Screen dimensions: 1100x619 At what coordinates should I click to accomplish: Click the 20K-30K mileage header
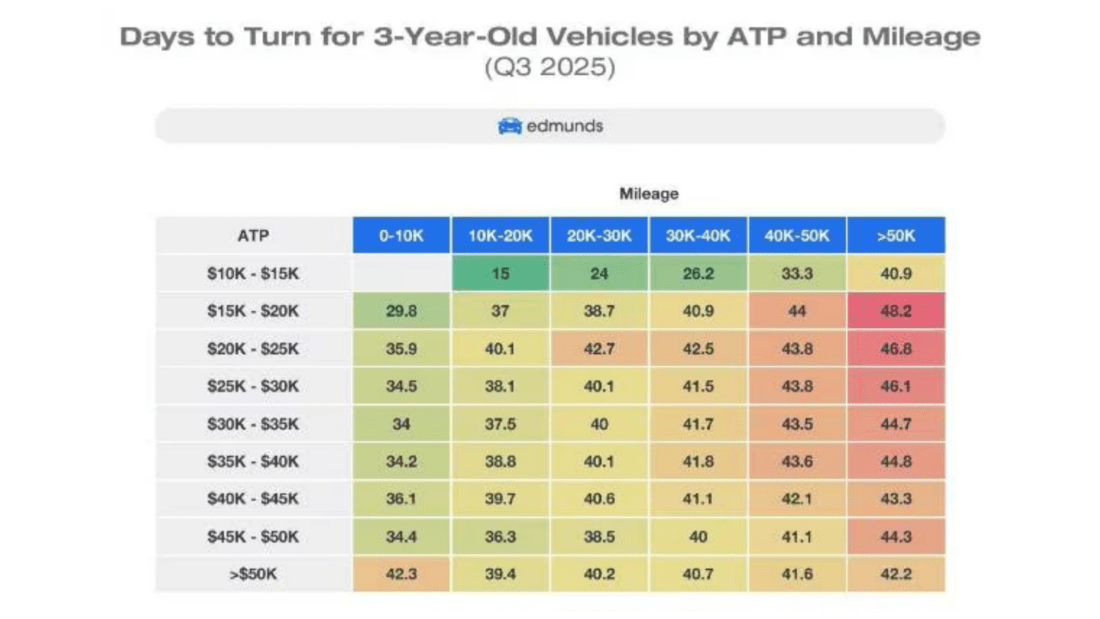[x=599, y=235]
